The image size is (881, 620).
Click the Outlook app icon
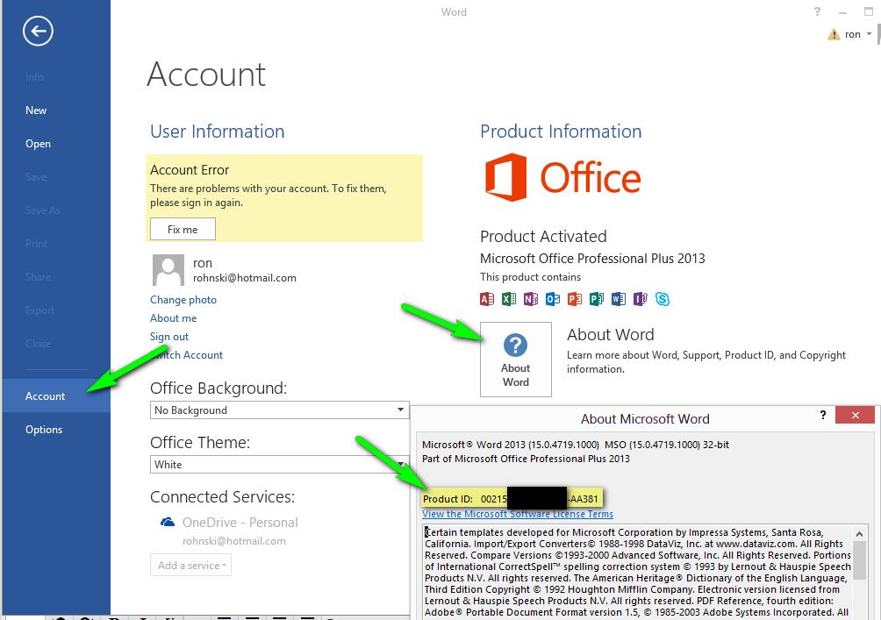(x=553, y=299)
